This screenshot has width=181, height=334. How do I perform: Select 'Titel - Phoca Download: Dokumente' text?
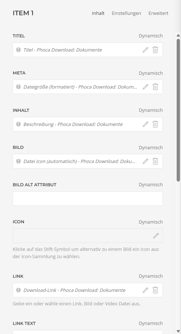tap(63, 50)
